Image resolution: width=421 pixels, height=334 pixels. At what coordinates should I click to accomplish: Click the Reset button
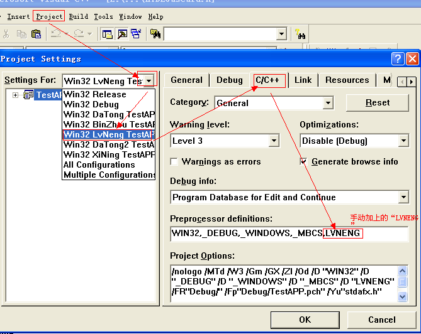click(378, 102)
